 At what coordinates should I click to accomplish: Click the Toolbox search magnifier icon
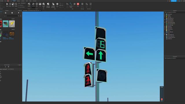click(18, 16)
